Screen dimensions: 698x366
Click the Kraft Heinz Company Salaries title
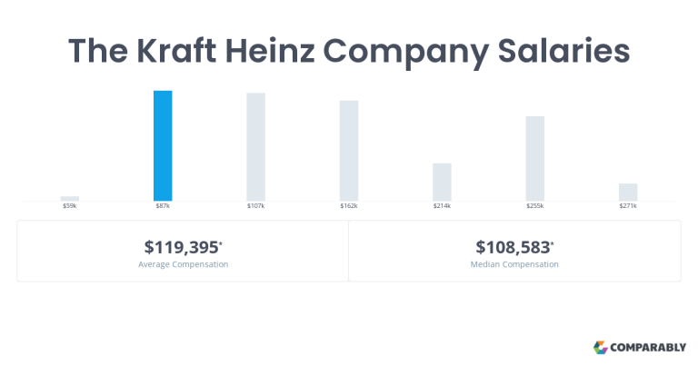pos(349,51)
